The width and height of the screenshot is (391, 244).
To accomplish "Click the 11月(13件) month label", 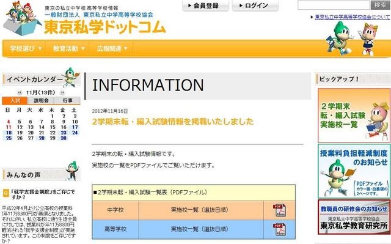I will pyautogui.click(x=41, y=92).
